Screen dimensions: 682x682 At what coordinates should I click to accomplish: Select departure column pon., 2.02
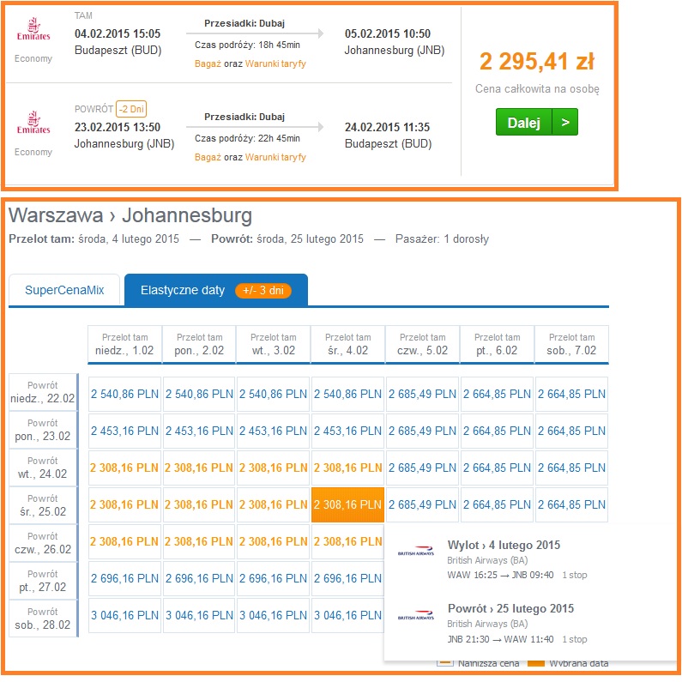click(x=199, y=344)
